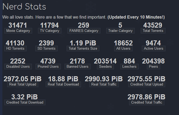This screenshot has width=179, height=115.
Task: Click the Leechers label
Action: tap(129, 67)
